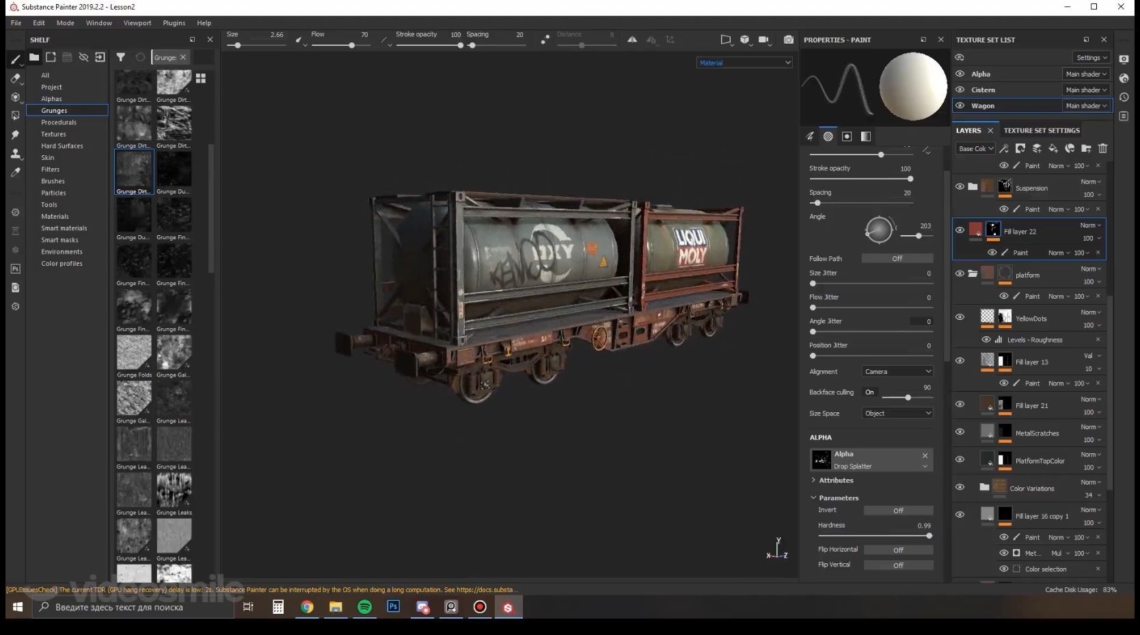Open Spotify from the taskbar
1140x635 pixels.
pyautogui.click(x=365, y=607)
